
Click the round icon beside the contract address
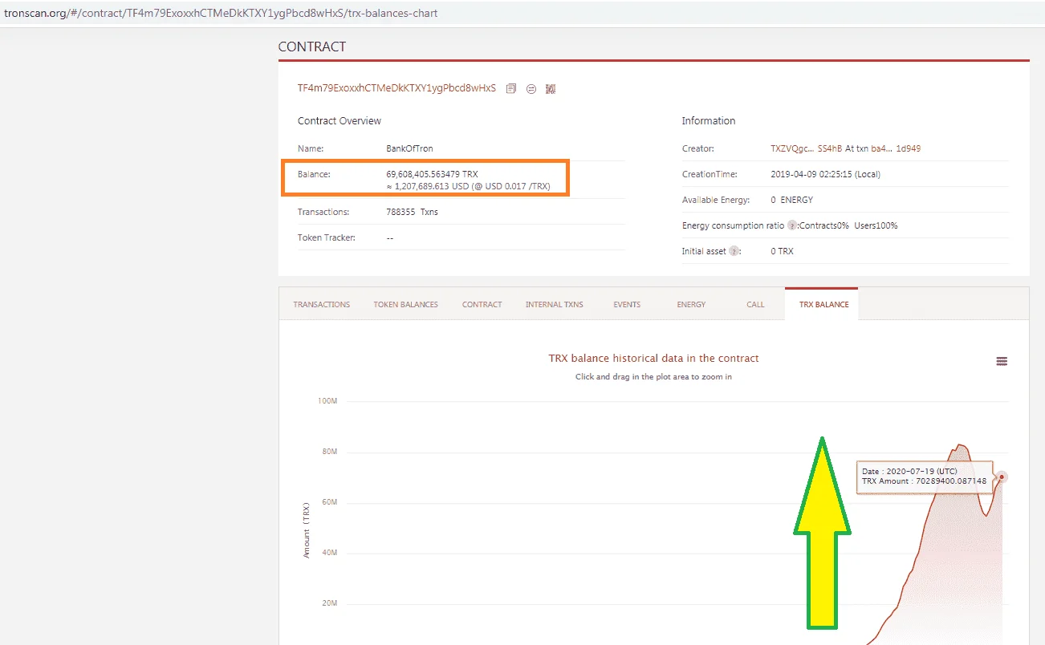[531, 89]
